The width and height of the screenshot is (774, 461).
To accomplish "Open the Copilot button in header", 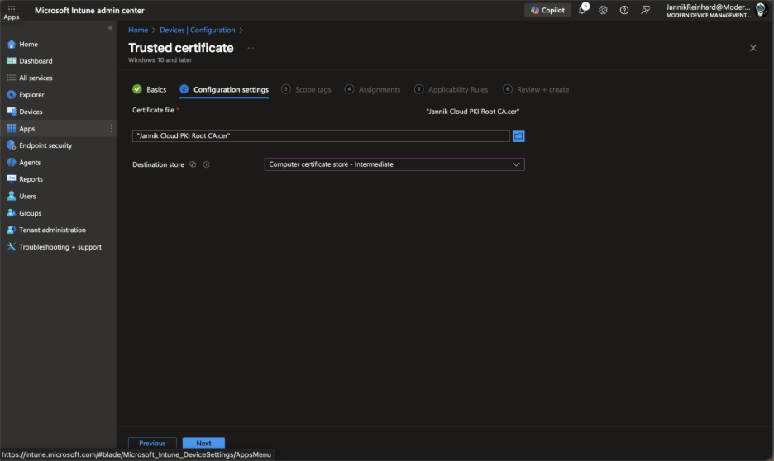I will [x=547, y=10].
